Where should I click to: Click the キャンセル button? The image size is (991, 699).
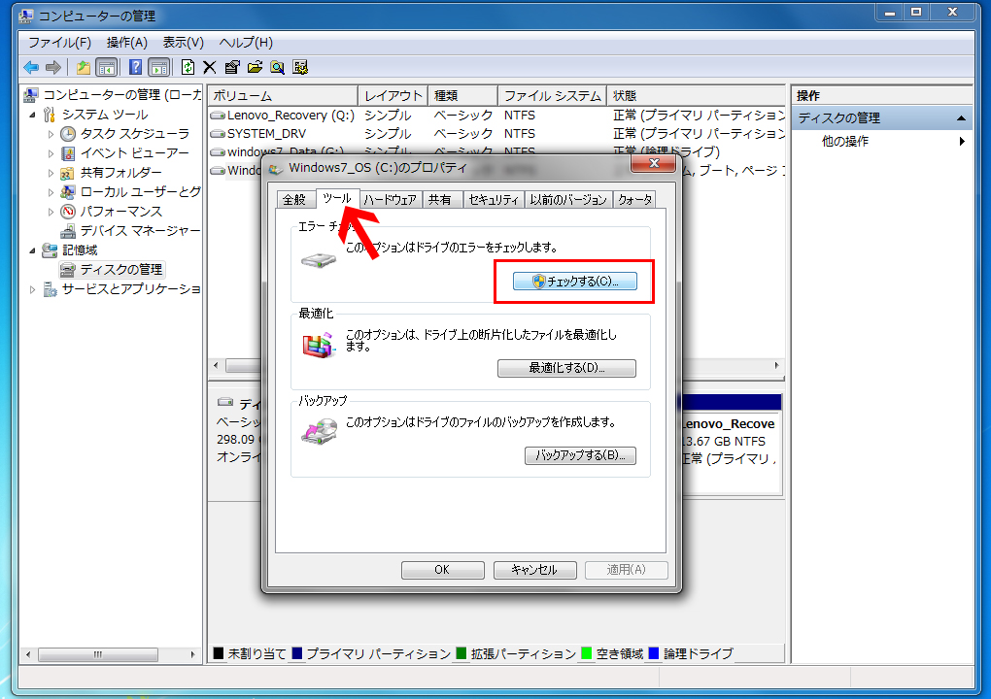point(534,570)
